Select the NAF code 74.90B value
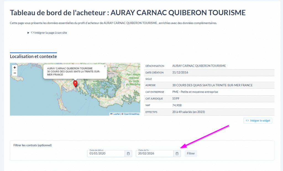The width and height of the screenshot is (283, 171). pos(177,105)
